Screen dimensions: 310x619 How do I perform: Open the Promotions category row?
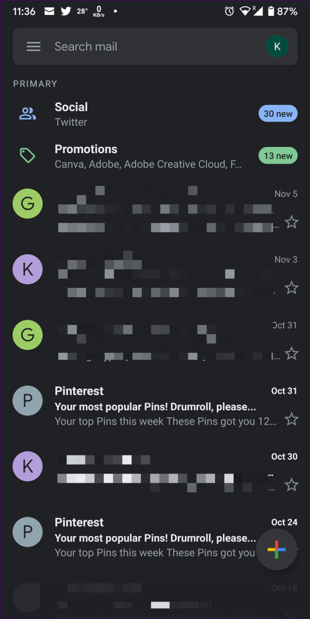[x=155, y=156]
